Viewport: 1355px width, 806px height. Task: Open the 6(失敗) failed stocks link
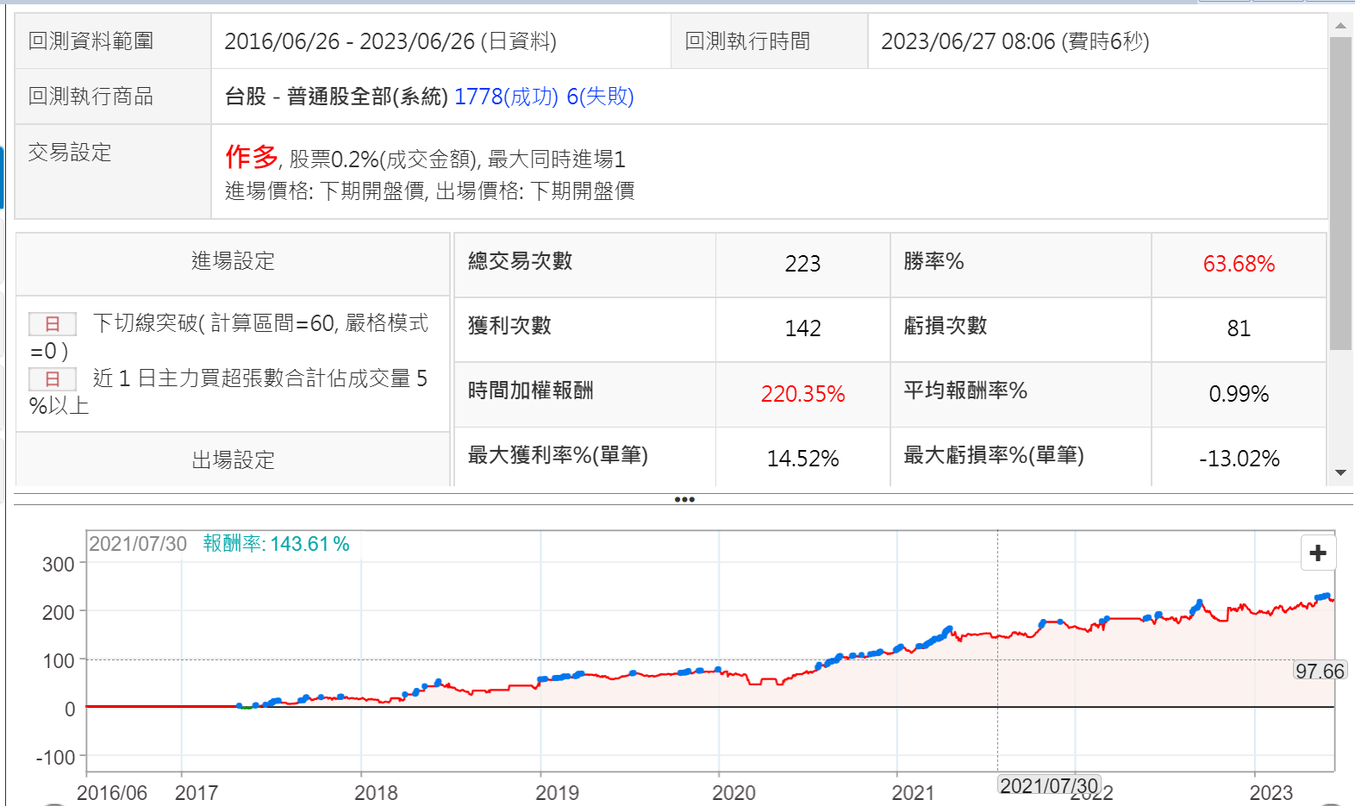(x=600, y=97)
